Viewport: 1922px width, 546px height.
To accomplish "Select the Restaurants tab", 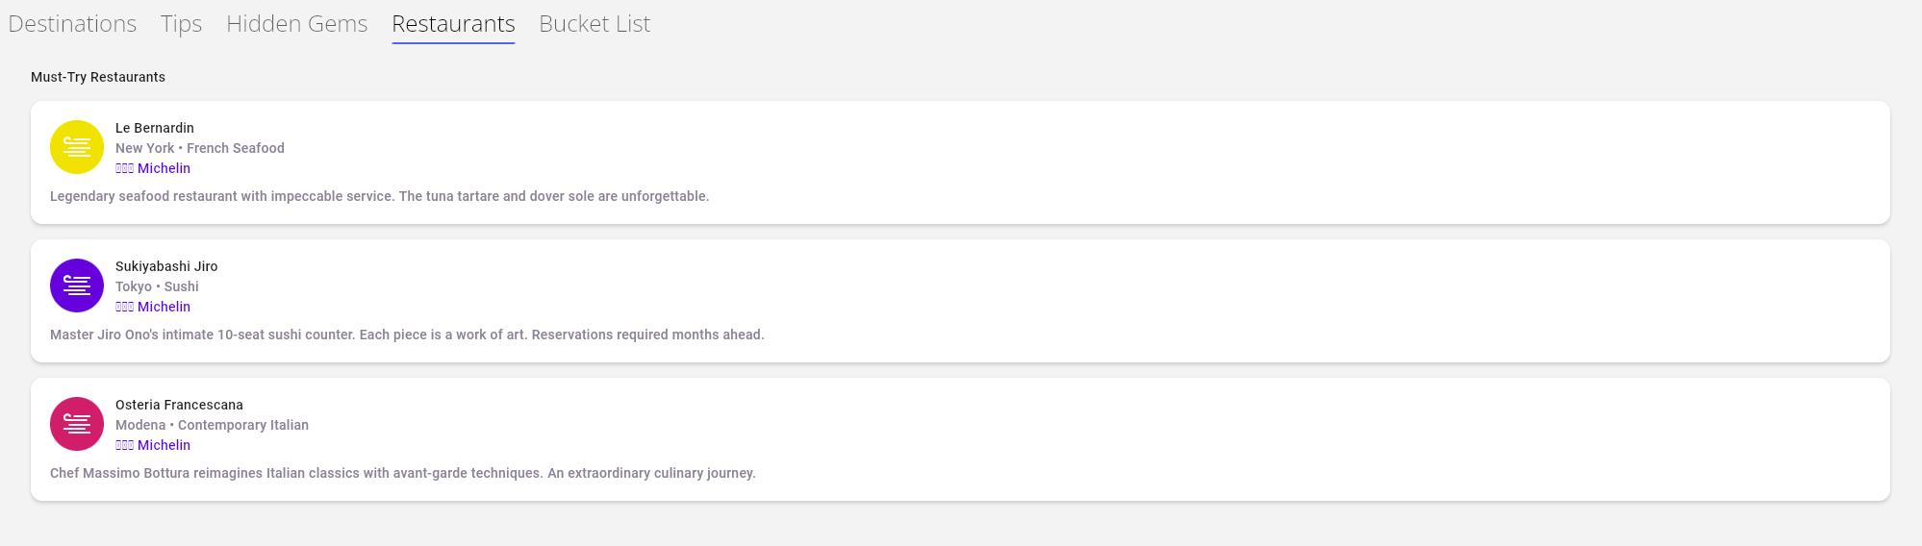I will pyautogui.click(x=453, y=24).
